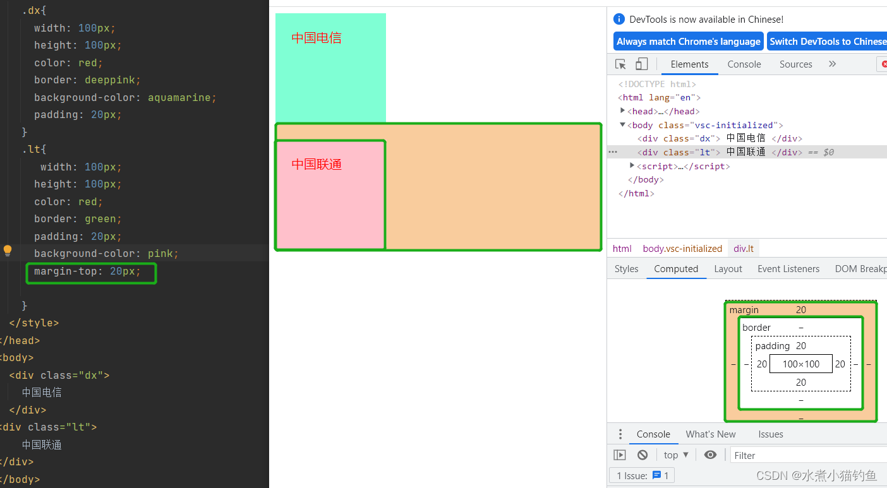Activate the inspect element picker icon
The width and height of the screenshot is (887, 488).
click(x=620, y=64)
